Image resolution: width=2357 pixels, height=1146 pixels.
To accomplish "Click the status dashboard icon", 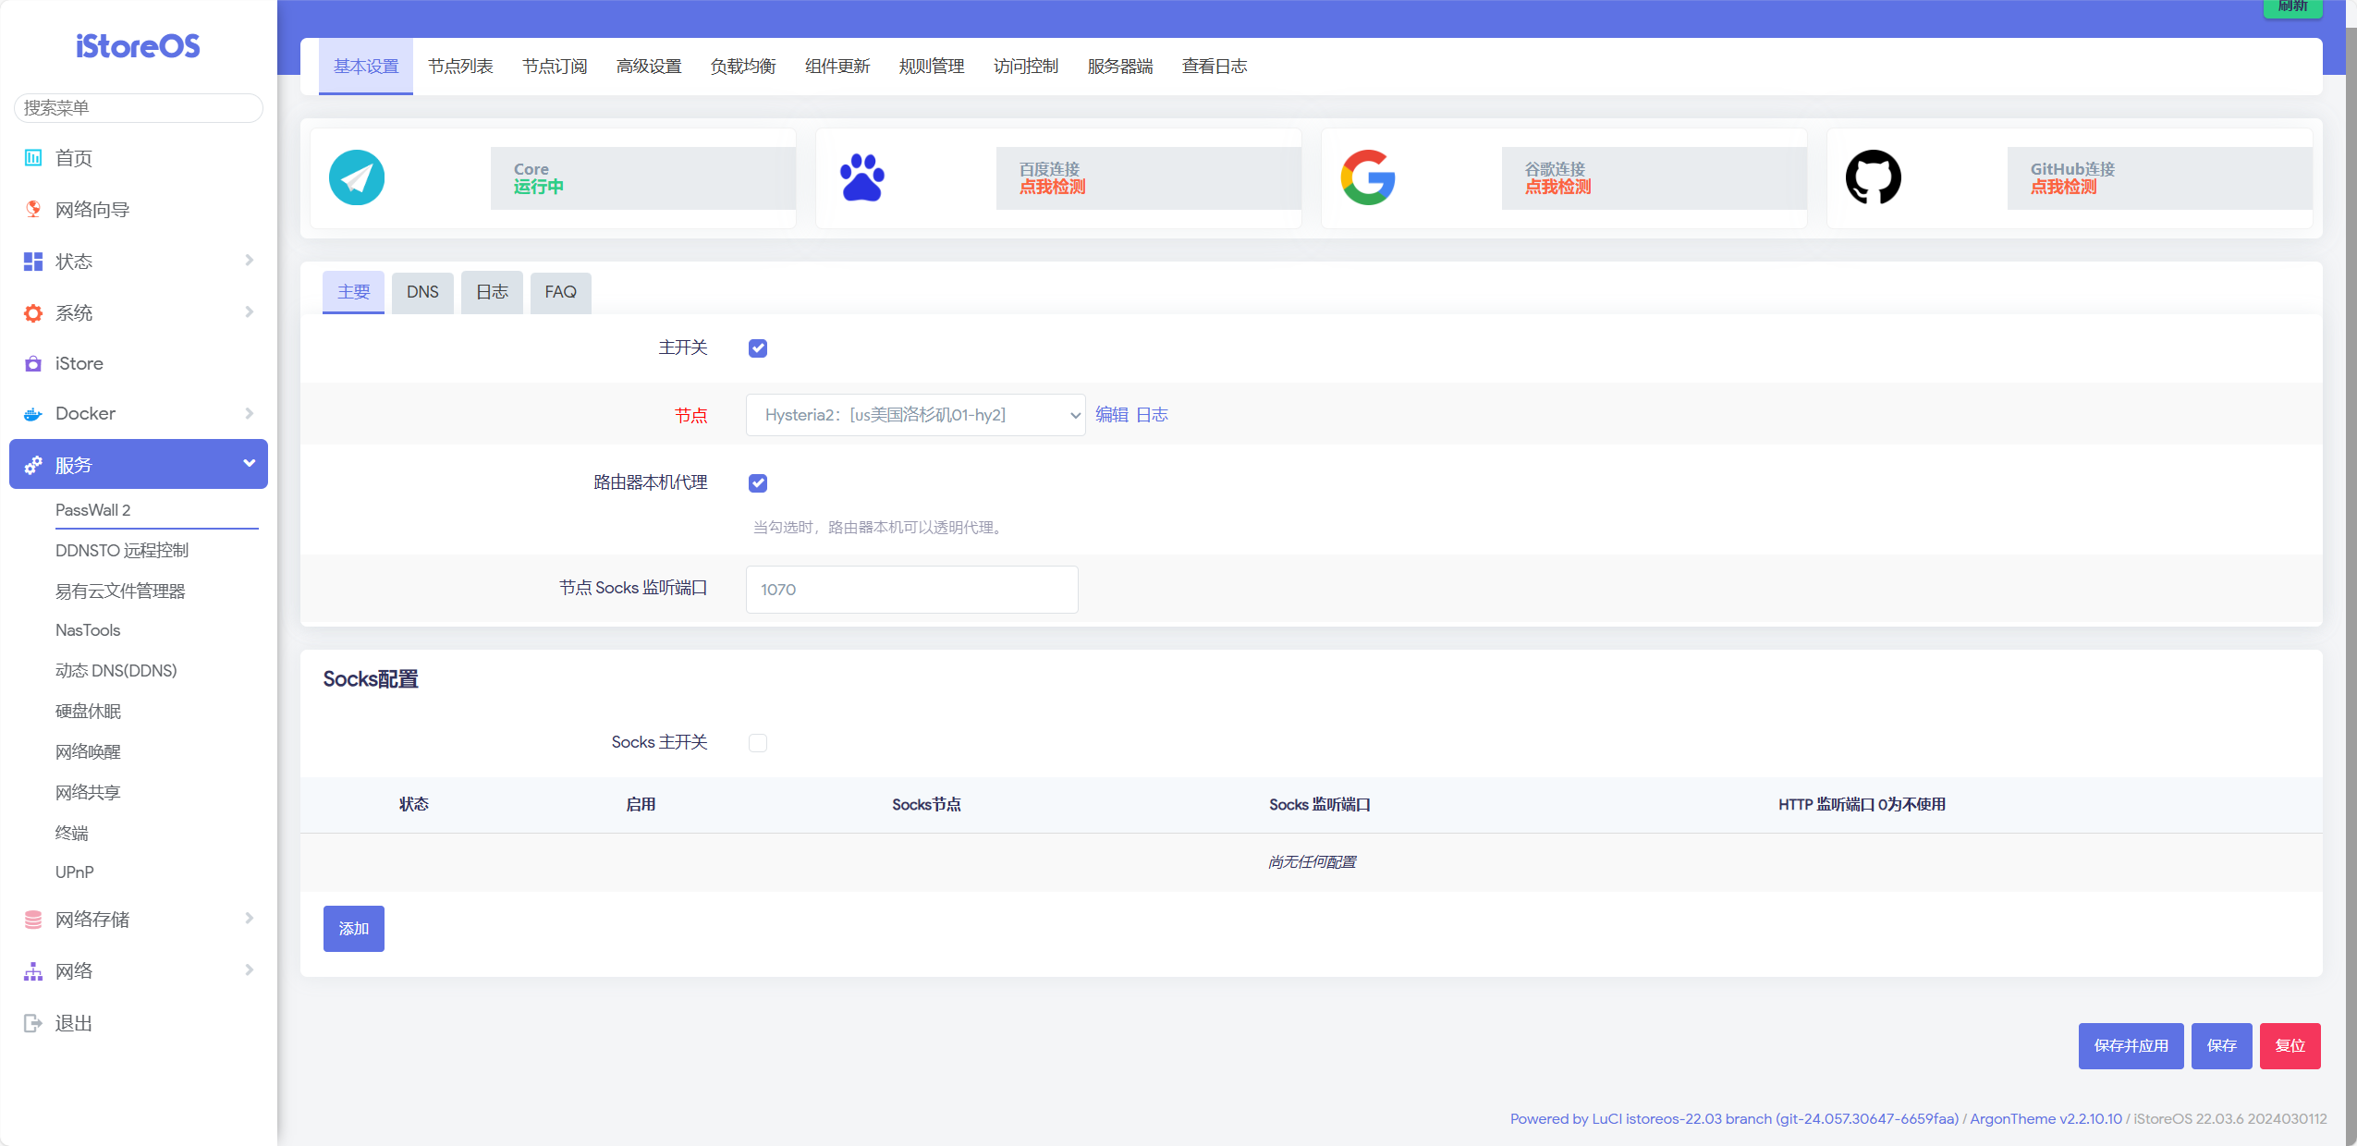I will [x=33, y=262].
